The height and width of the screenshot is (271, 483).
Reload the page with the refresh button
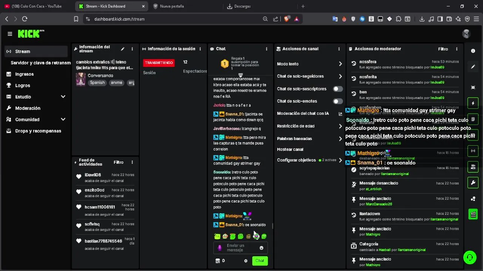(25, 19)
